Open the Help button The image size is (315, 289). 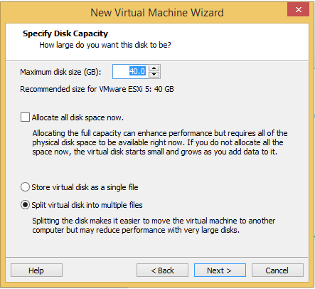click(x=36, y=270)
